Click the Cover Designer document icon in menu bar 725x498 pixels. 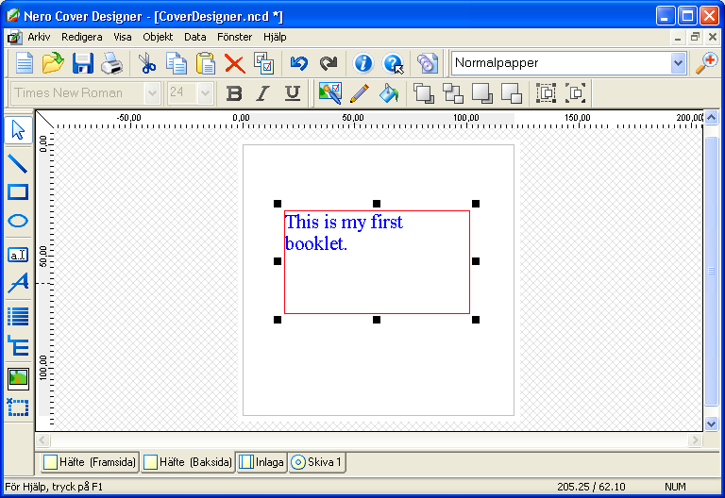point(14,37)
